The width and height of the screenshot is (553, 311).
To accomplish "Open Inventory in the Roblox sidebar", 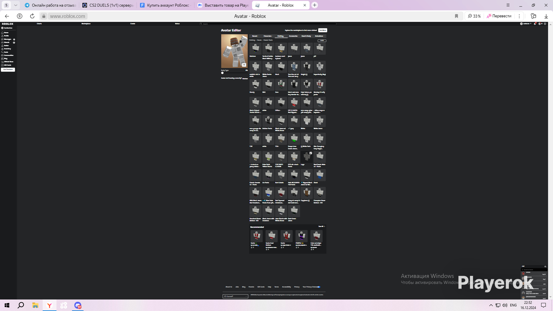I will tap(6, 49).
